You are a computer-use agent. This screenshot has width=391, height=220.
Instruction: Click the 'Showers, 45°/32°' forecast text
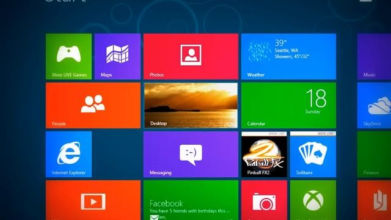coord(292,57)
